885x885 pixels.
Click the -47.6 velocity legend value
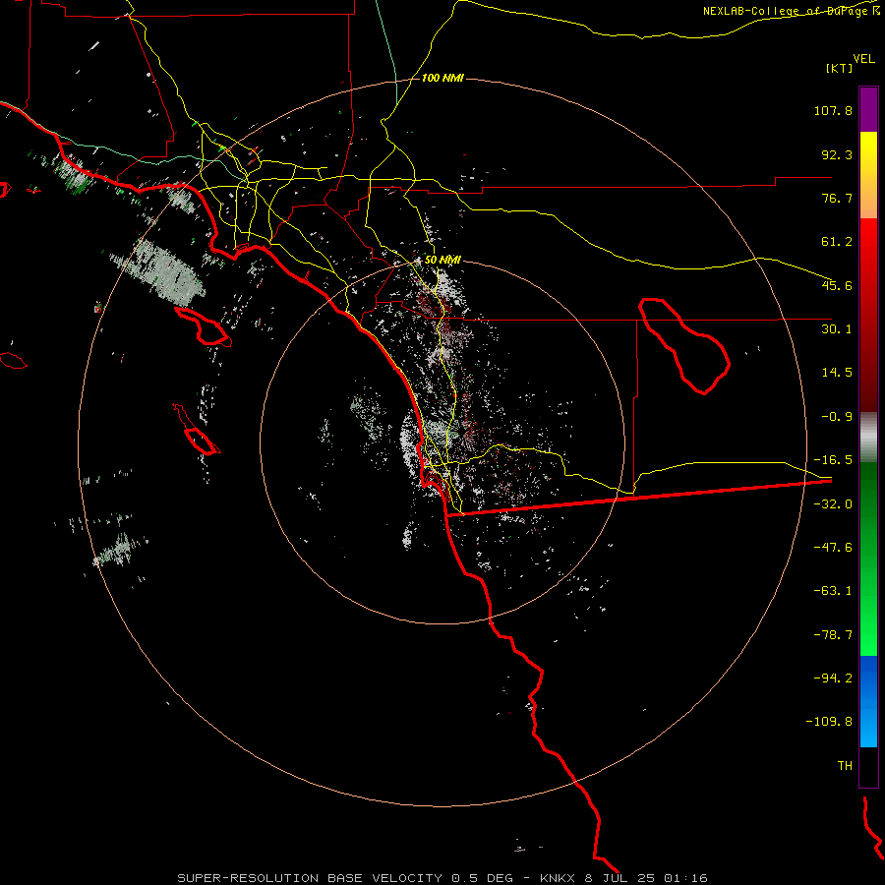833,548
